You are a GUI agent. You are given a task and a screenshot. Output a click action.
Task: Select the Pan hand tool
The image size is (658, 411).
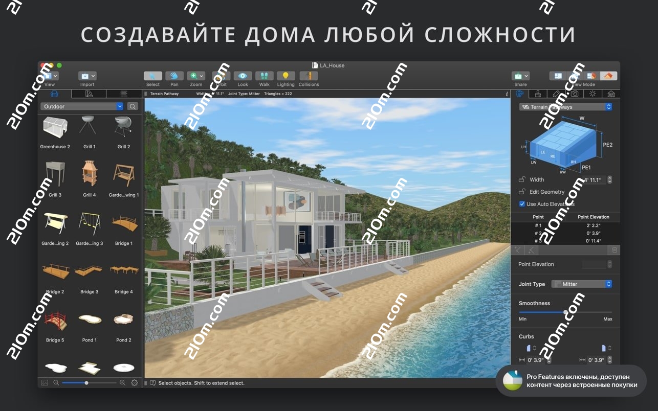pyautogui.click(x=174, y=76)
